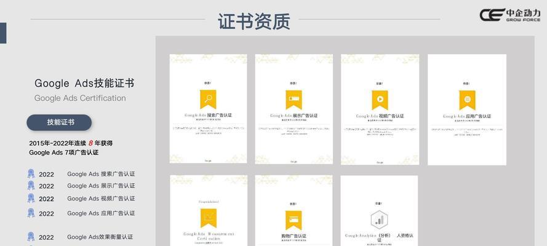Click the 2022 year beside 搜索广告认证
The image size is (547, 246).
click(x=46, y=175)
